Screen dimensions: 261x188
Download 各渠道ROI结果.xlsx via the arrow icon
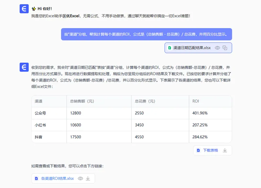pyautogui.click(x=88, y=179)
